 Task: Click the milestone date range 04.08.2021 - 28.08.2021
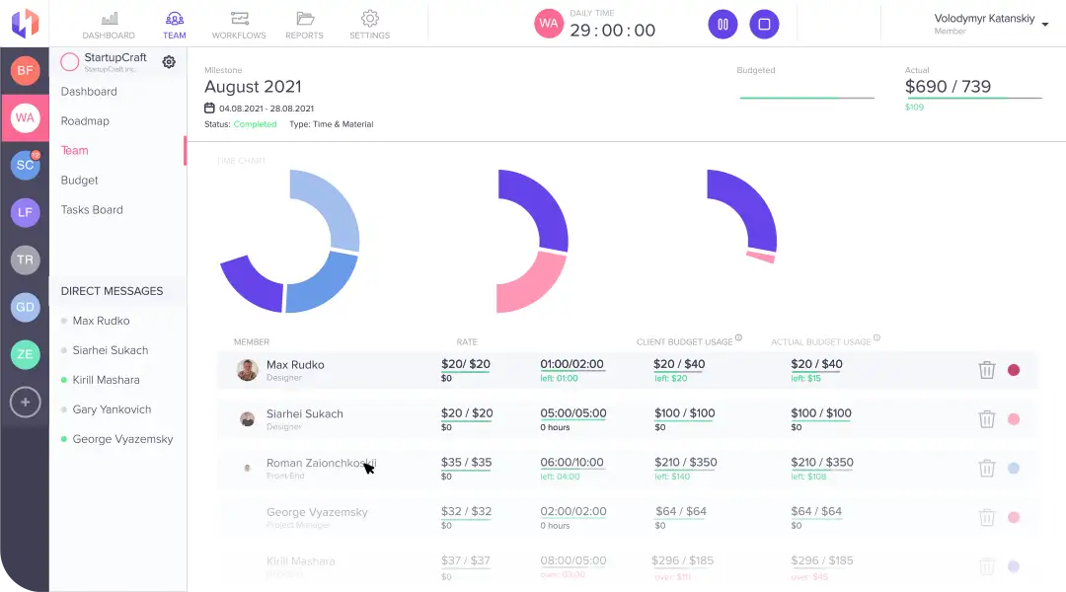coord(266,109)
